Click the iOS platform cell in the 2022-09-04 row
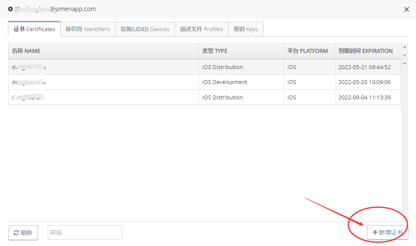Screen dimensions: 416x246 [x=310, y=97]
